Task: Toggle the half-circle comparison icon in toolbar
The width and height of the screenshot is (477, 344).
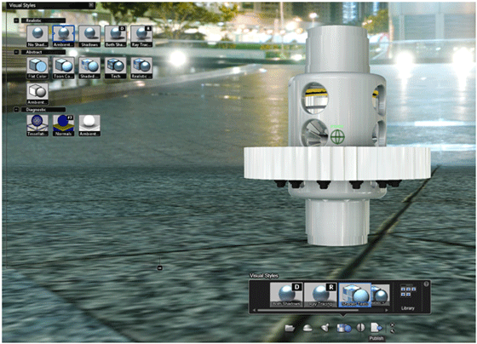Action: [360, 328]
